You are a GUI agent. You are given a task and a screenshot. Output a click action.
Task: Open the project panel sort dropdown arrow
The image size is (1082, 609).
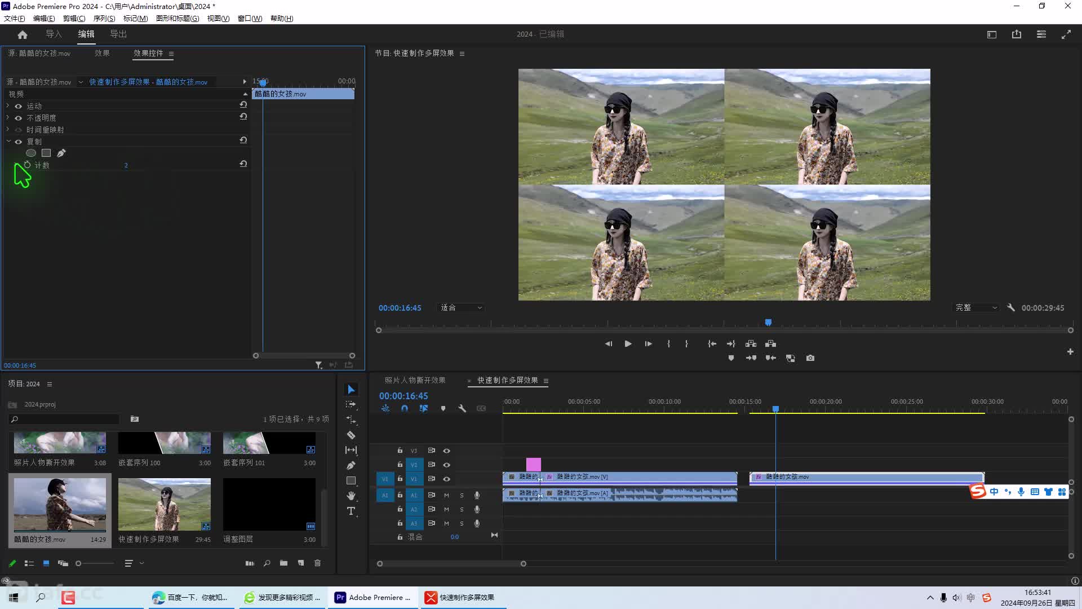(x=141, y=563)
